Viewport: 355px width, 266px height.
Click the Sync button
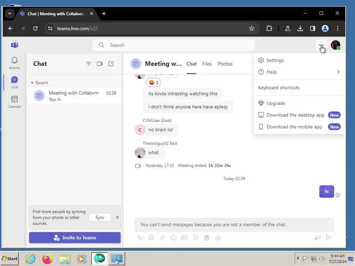coord(100,218)
